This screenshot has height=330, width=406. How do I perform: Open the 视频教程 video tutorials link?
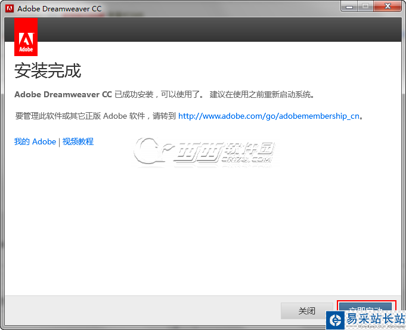pos(78,142)
